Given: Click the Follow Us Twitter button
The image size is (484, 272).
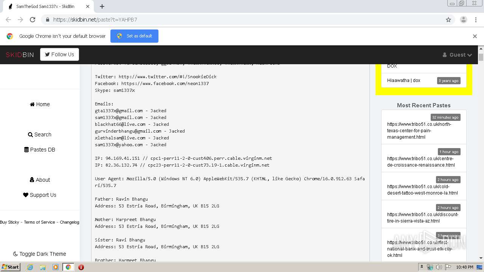Looking at the screenshot, I should click(59, 54).
